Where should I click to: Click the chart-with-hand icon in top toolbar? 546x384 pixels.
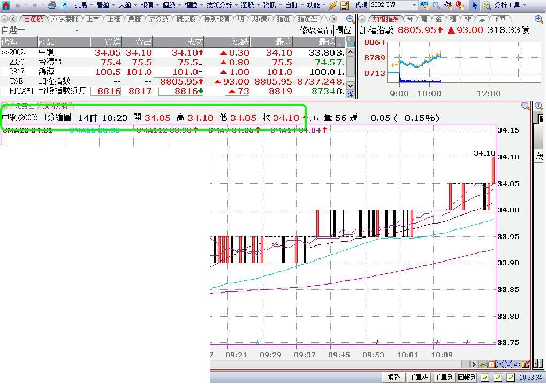pos(448,5)
